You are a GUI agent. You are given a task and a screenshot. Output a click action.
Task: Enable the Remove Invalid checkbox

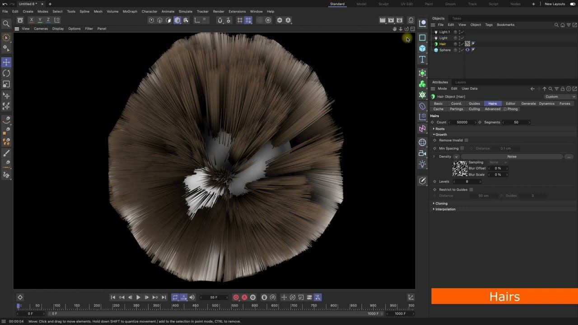click(x=466, y=140)
